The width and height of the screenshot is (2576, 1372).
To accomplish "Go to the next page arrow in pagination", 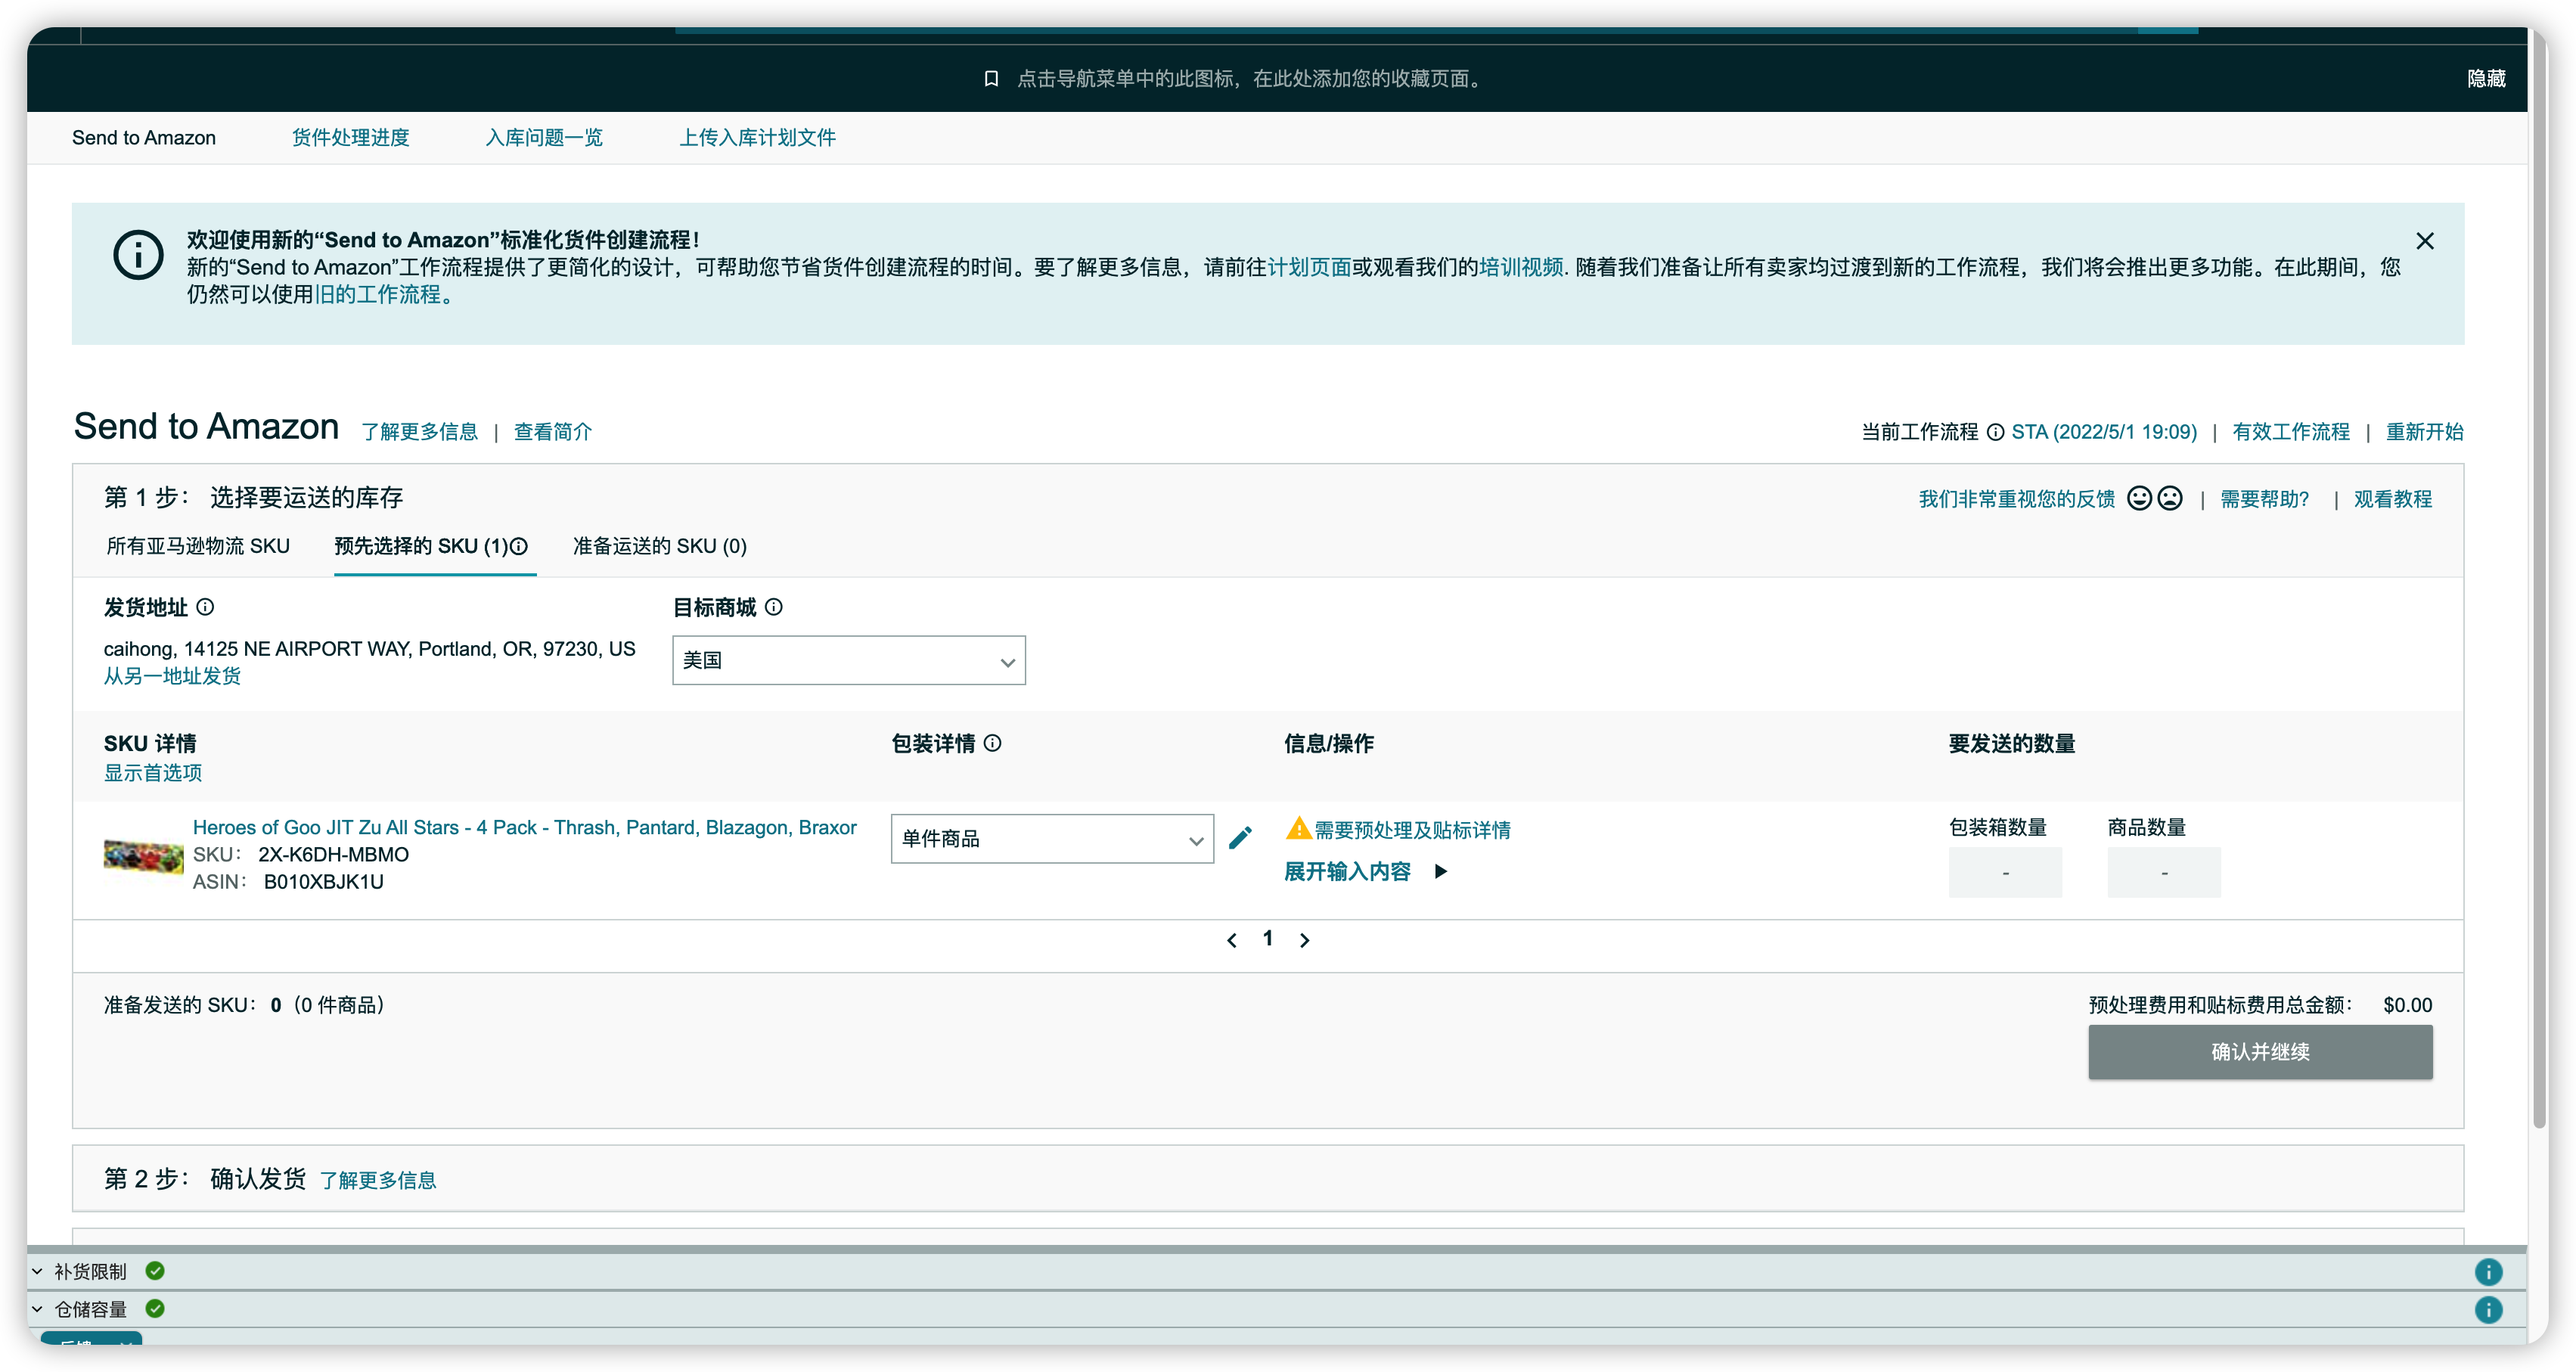I will click(x=1304, y=940).
